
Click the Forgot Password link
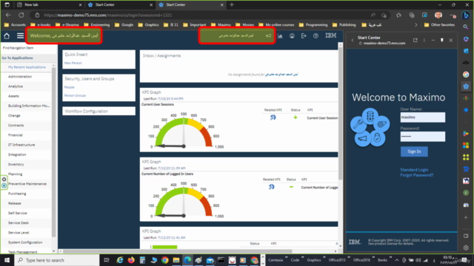click(x=416, y=175)
